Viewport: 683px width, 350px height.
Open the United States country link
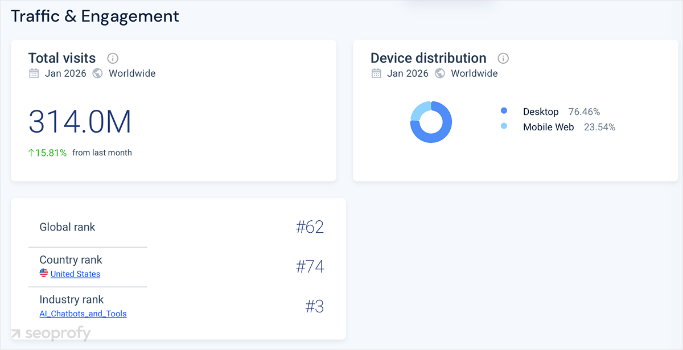coord(75,274)
